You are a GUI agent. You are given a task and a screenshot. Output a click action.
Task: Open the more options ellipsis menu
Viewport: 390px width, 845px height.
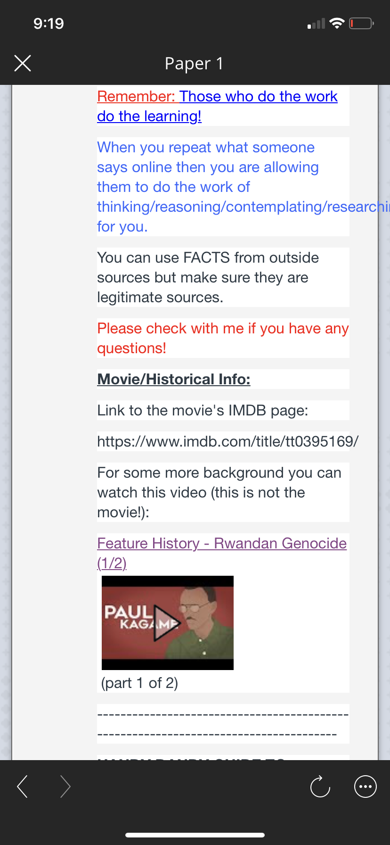[366, 787]
